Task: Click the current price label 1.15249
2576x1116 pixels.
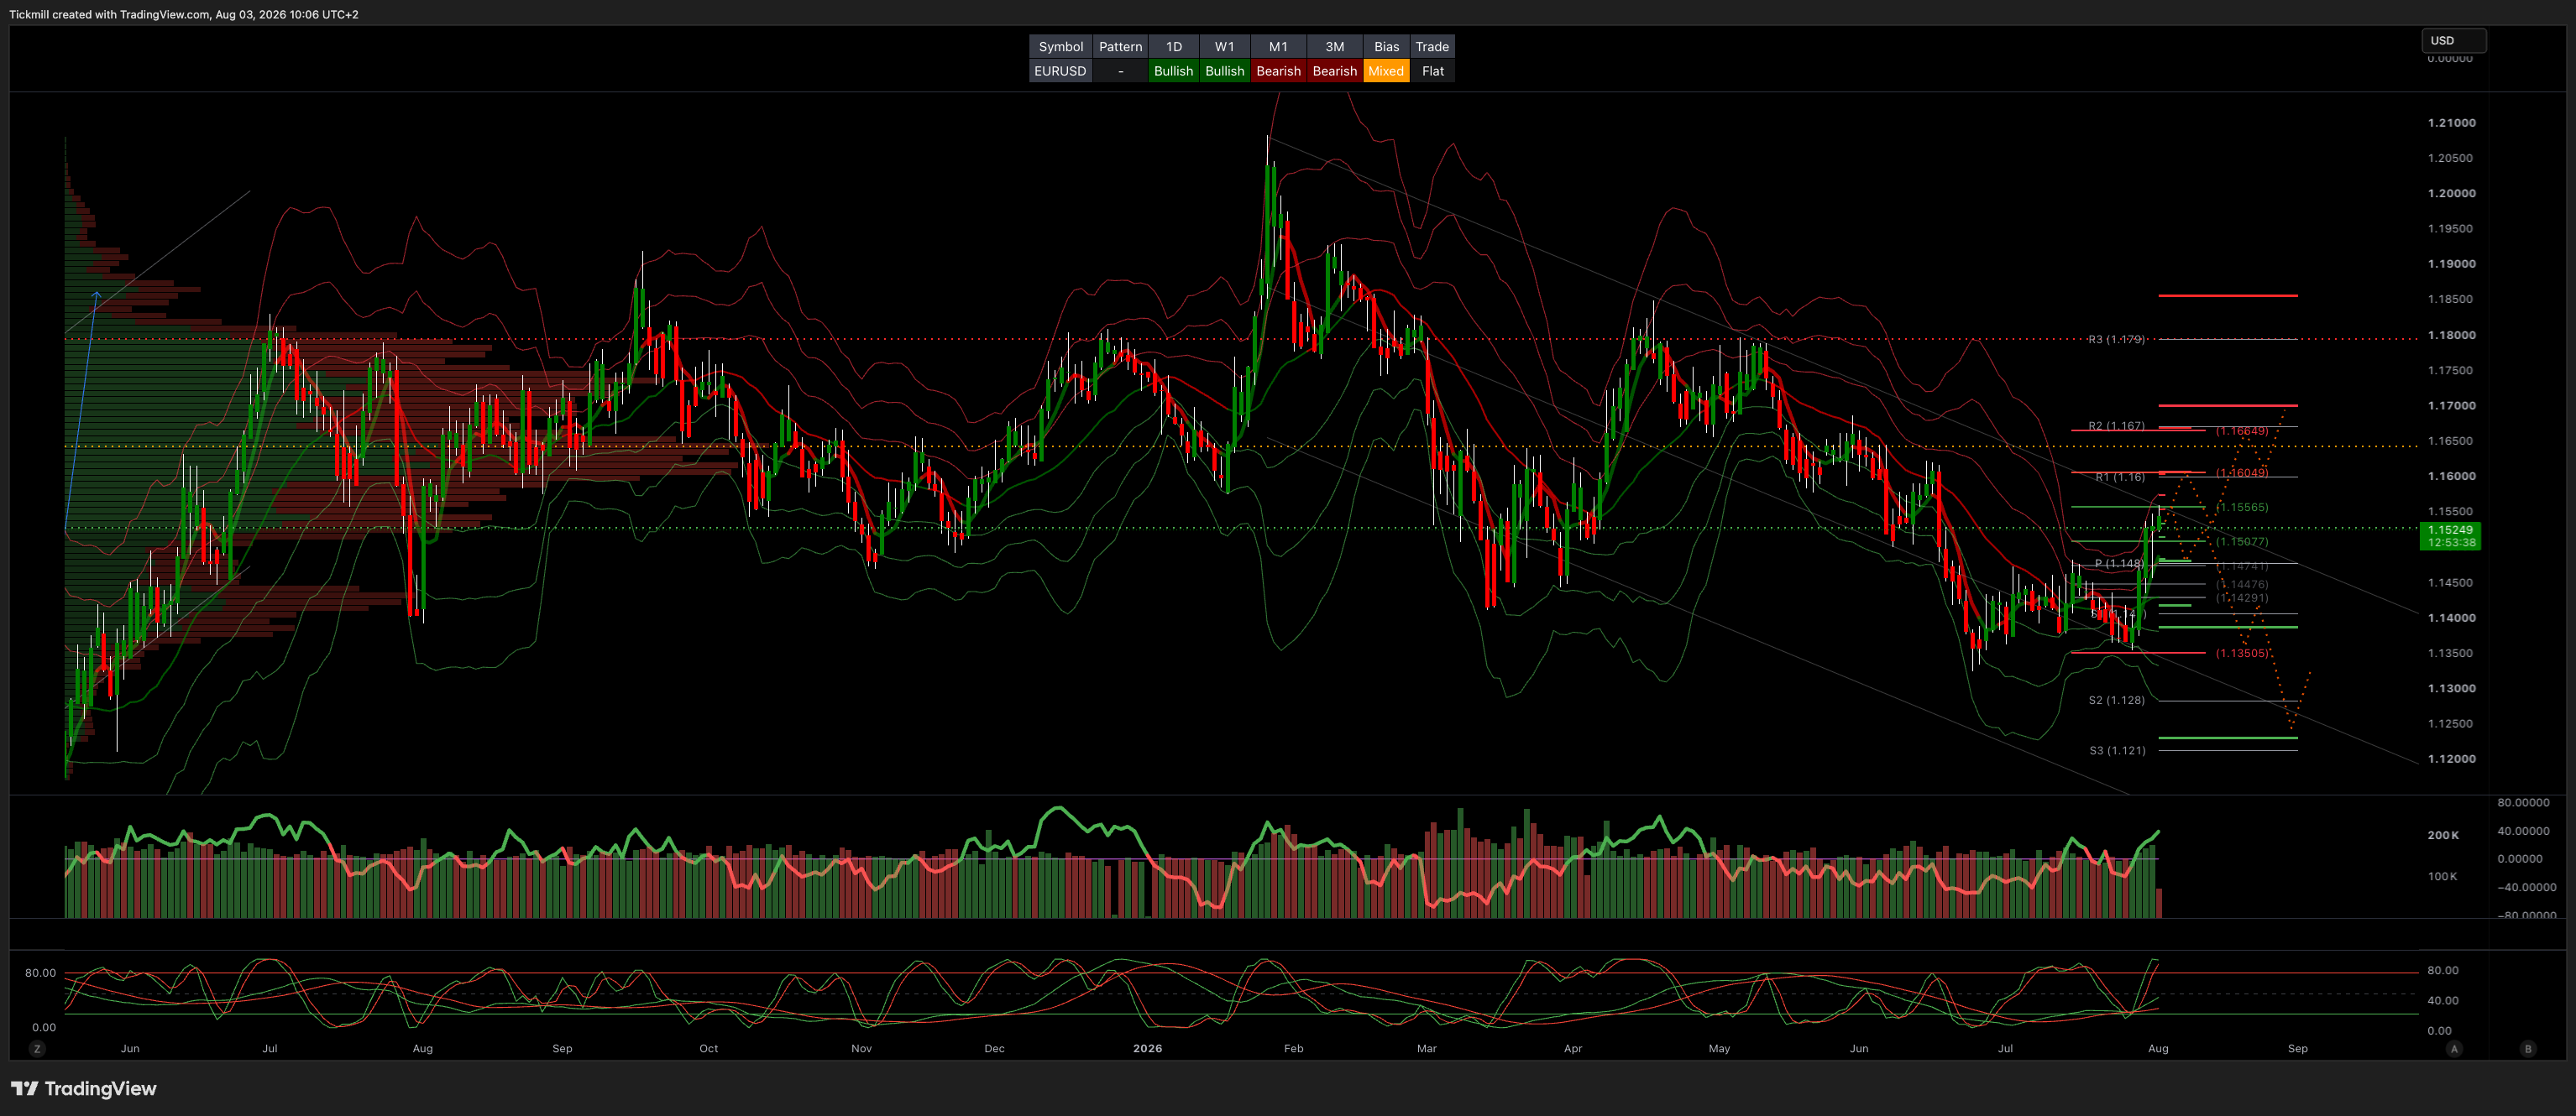Action: [2449, 529]
